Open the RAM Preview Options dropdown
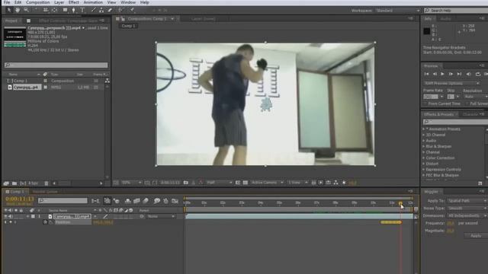The height and width of the screenshot is (274, 488). pyautogui.click(x=451, y=83)
